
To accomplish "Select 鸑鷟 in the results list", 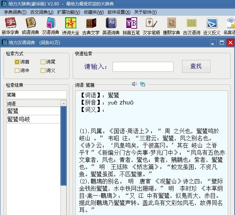I will coord(33,111).
